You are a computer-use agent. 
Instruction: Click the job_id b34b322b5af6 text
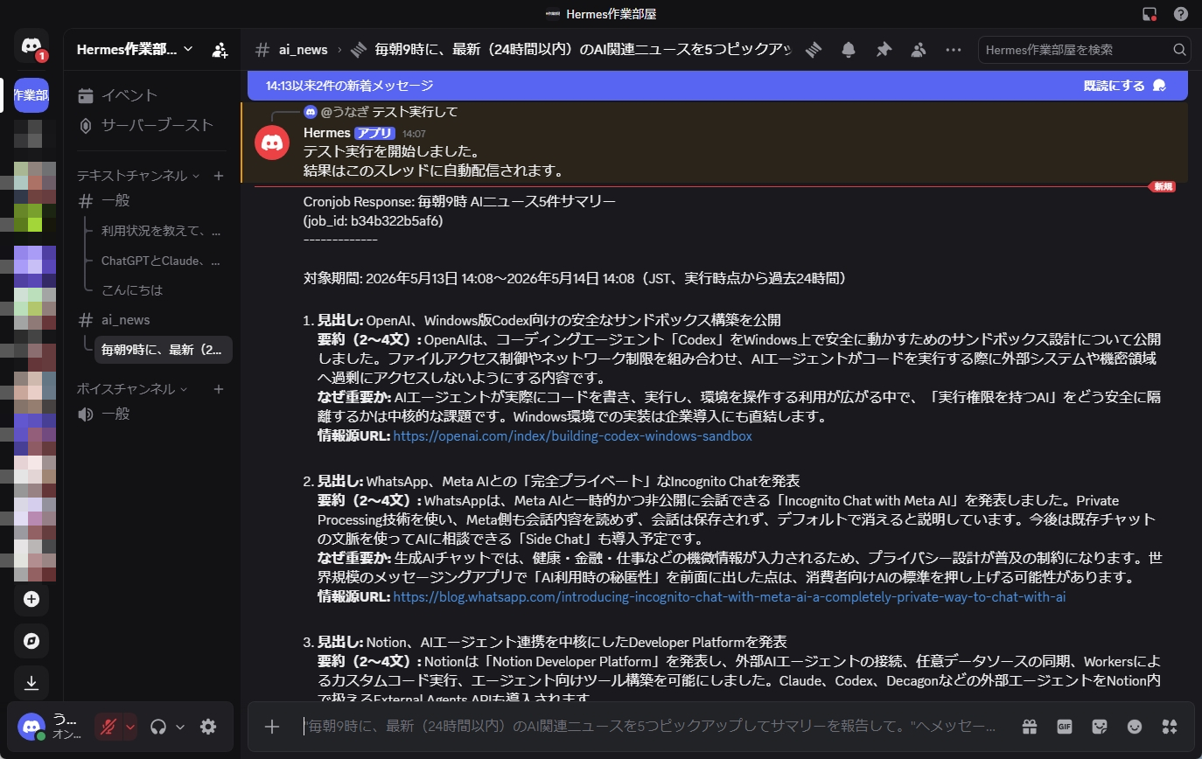tap(373, 220)
